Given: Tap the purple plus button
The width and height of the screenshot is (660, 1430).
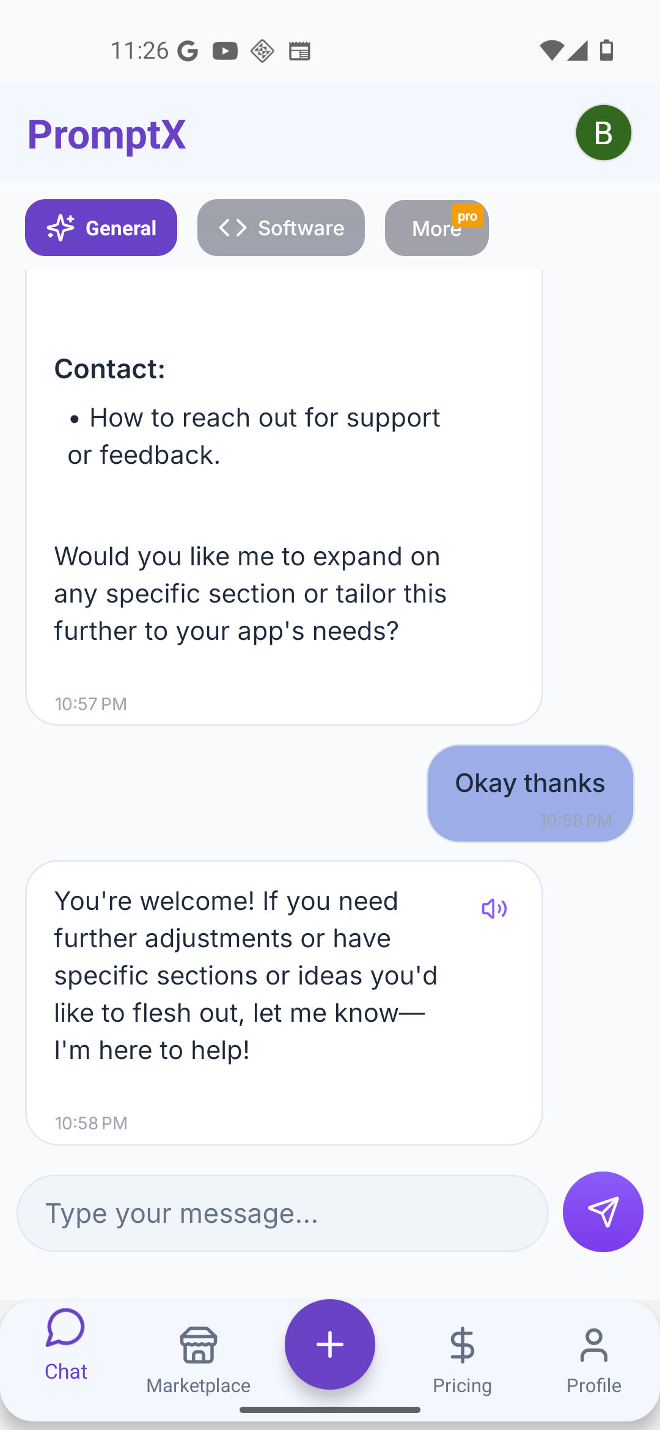Looking at the screenshot, I should tap(330, 1344).
